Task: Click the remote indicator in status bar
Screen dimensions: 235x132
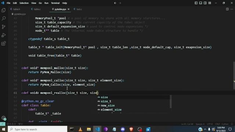Action: (3, 124)
